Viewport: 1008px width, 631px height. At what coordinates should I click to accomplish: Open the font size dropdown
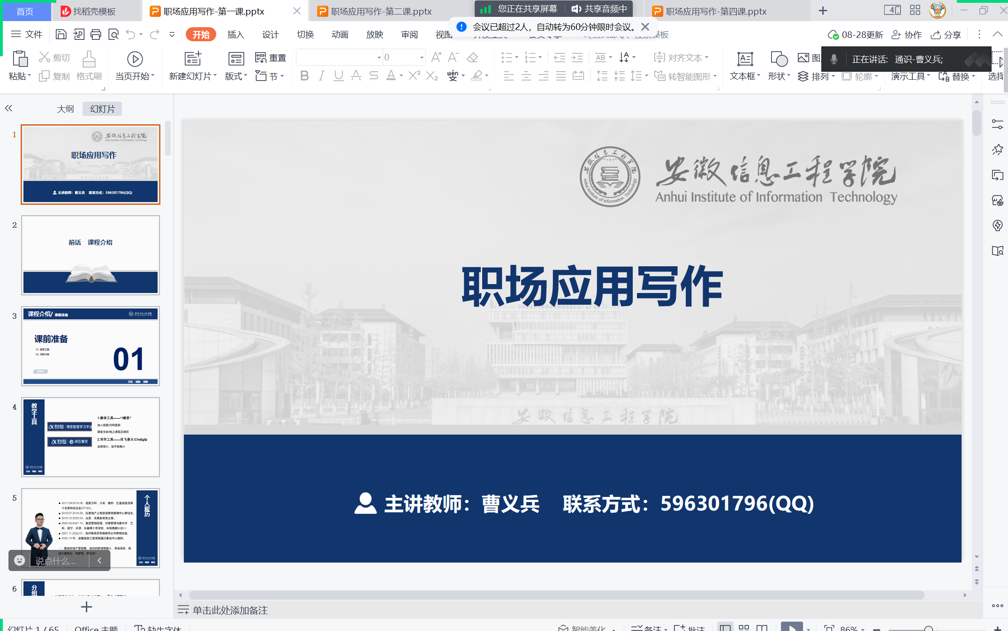(422, 58)
